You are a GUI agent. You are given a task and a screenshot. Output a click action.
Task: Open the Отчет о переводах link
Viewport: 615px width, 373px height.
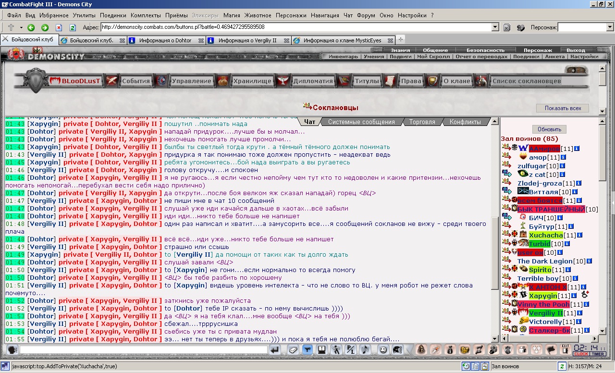(x=481, y=56)
